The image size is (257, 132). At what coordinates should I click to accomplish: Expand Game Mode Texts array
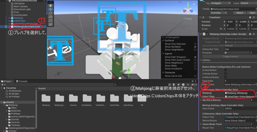[201, 124]
